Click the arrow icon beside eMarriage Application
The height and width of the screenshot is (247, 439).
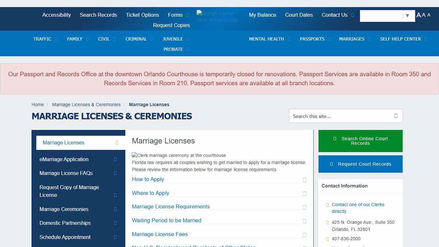[x=115, y=159]
